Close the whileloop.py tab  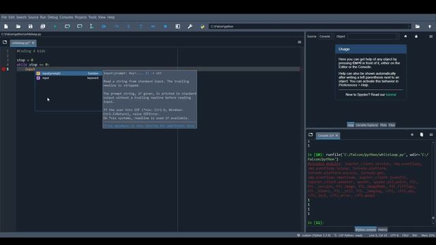click(x=33, y=43)
